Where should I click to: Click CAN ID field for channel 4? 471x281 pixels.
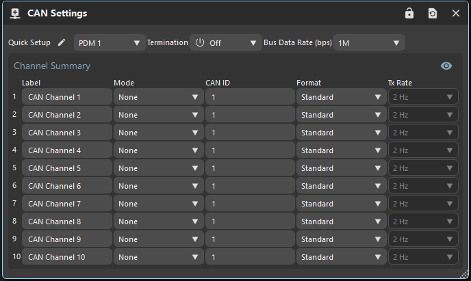[x=250, y=150]
